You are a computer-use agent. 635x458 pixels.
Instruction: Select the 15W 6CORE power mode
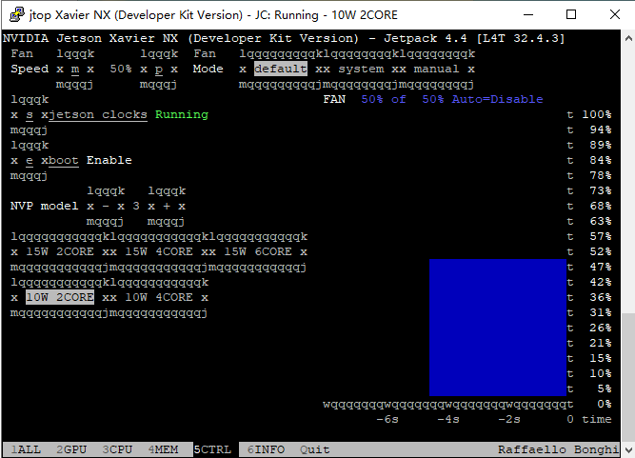(x=258, y=252)
